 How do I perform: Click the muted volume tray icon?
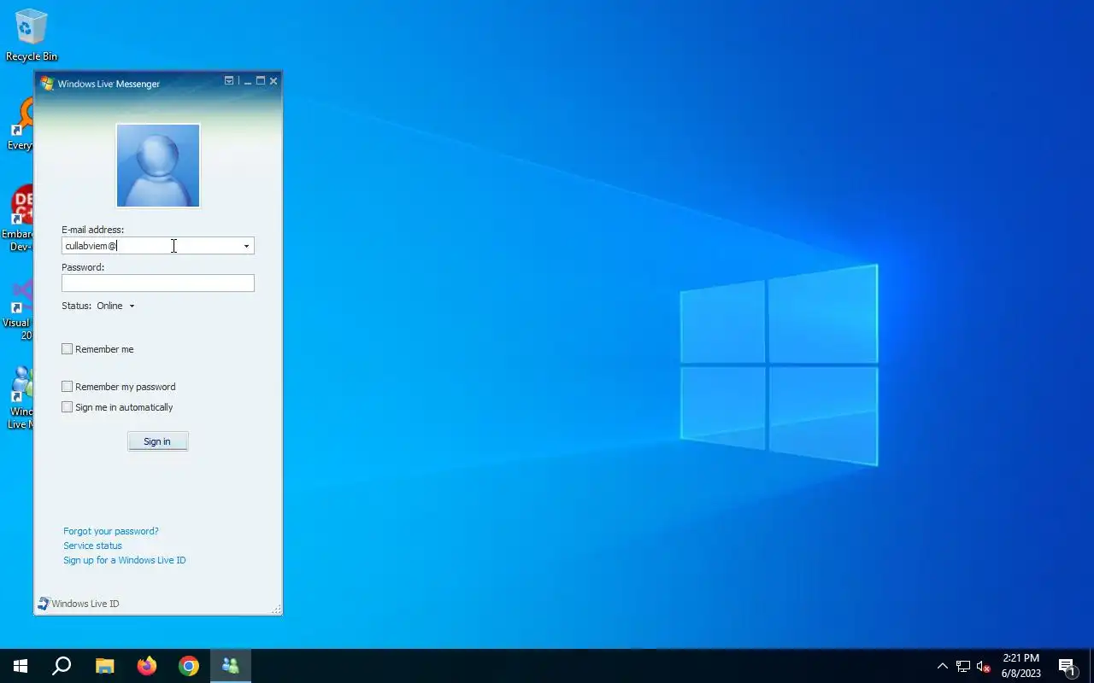[x=984, y=666]
